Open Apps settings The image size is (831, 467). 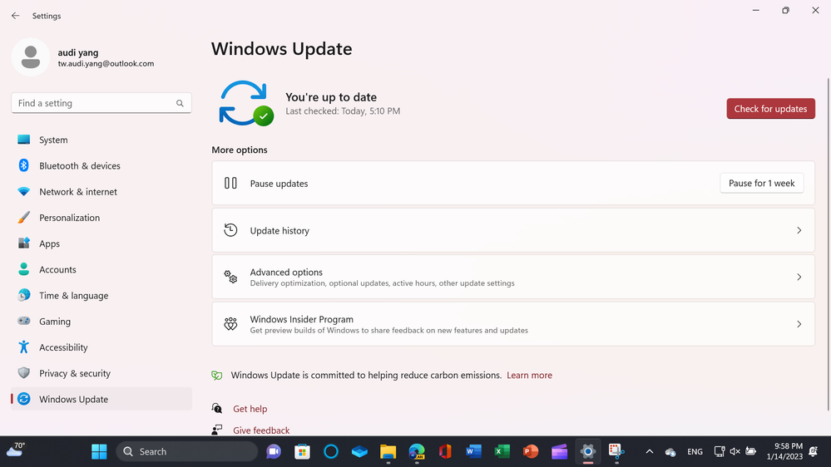[101, 243]
